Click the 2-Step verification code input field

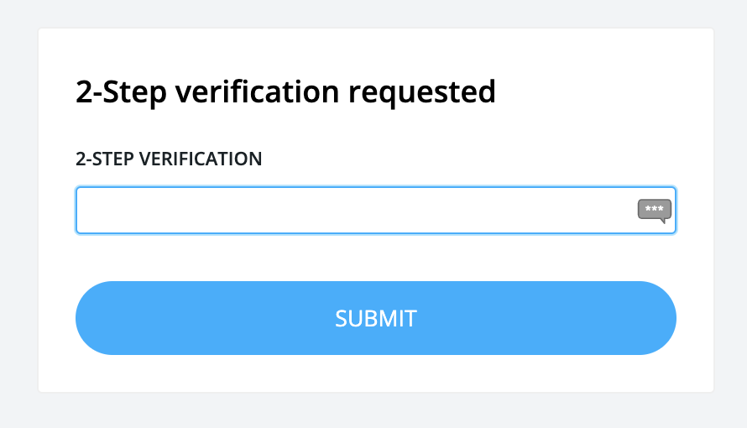(x=353, y=210)
